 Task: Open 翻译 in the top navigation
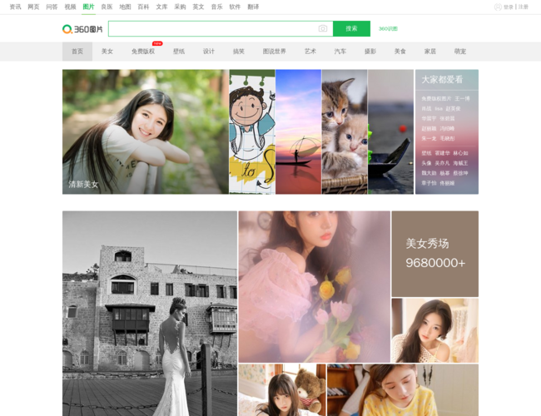[253, 7]
